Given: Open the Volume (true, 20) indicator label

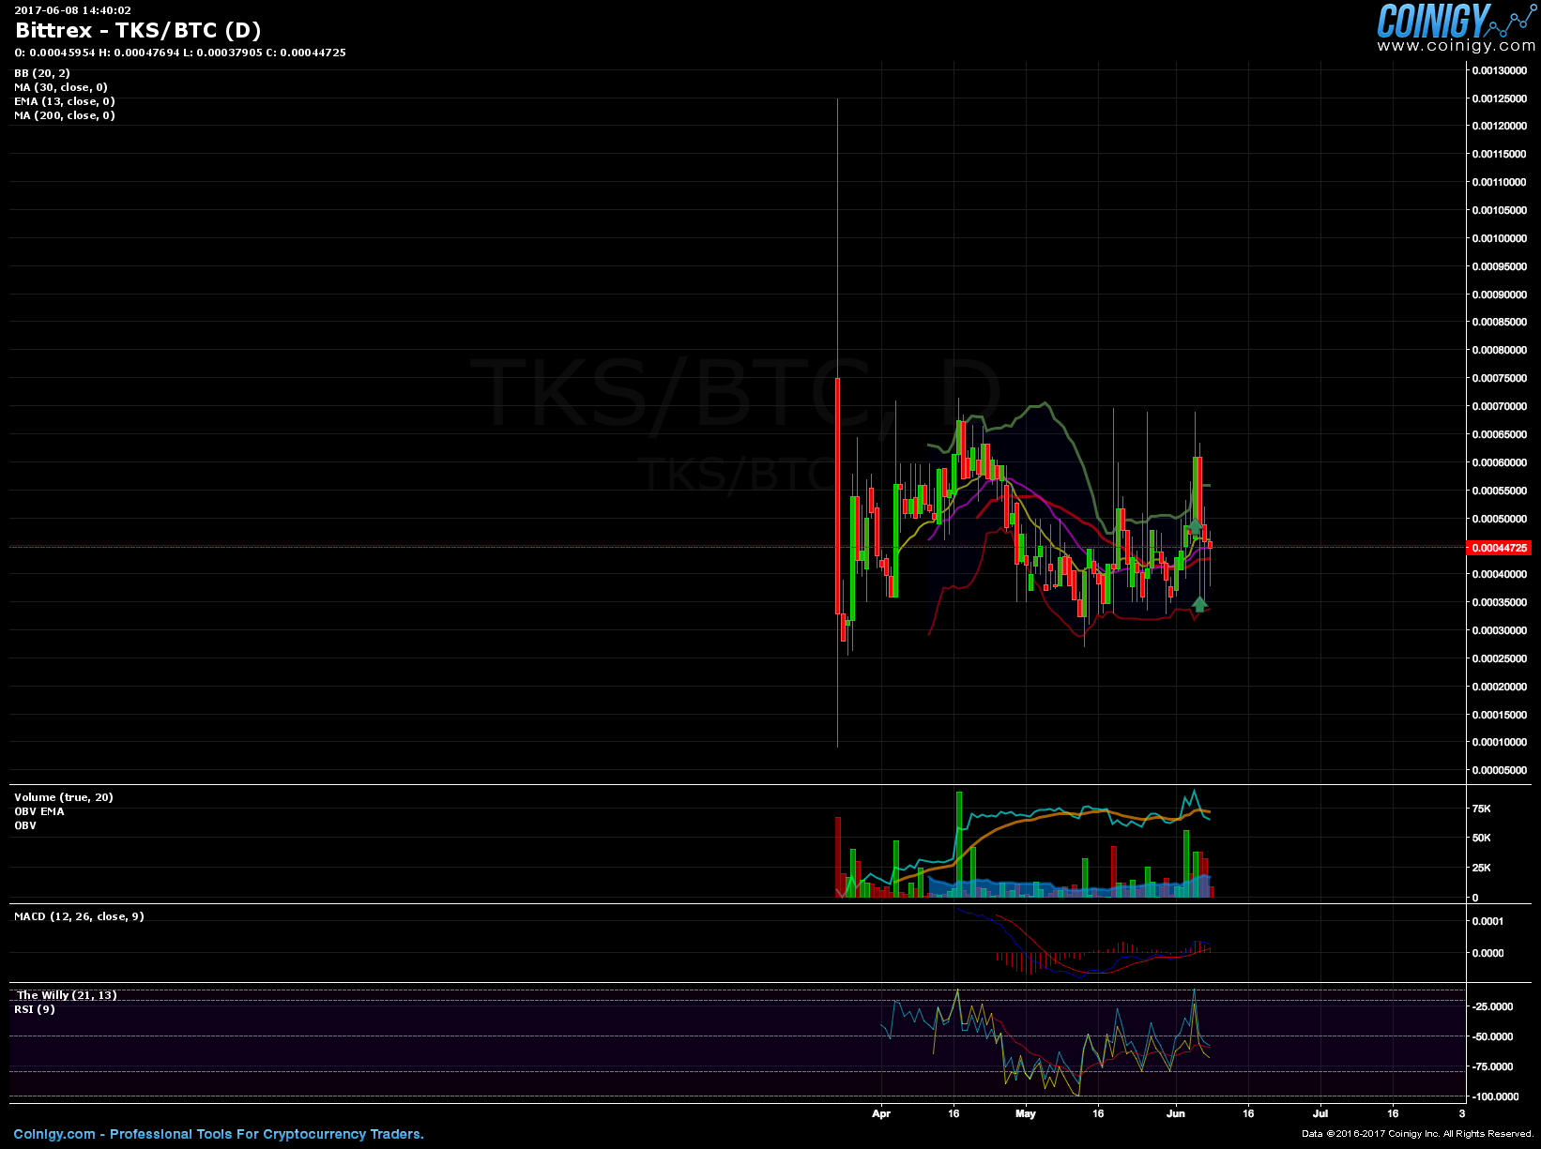Looking at the screenshot, I should tap(64, 797).
